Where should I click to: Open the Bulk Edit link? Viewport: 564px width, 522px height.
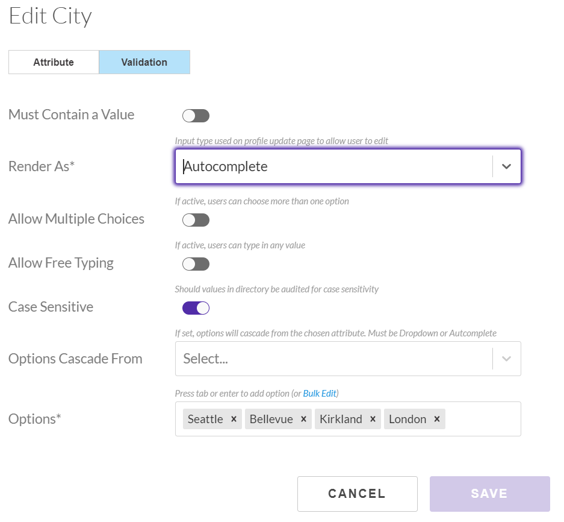click(x=320, y=394)
